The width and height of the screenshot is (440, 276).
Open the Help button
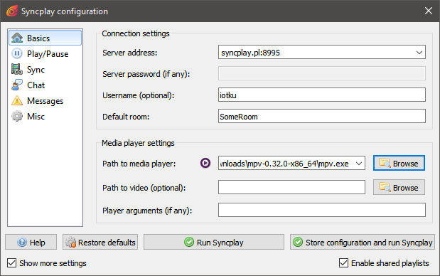tap(31, 242)
